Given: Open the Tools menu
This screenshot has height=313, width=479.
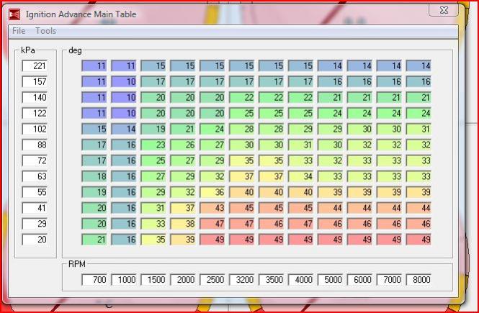Looking at the screenshot, I should (x=45, y=31).
